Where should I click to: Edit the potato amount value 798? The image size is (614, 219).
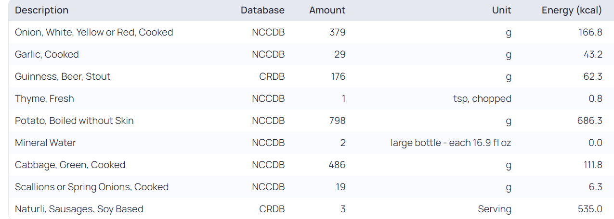pos(337,121)
